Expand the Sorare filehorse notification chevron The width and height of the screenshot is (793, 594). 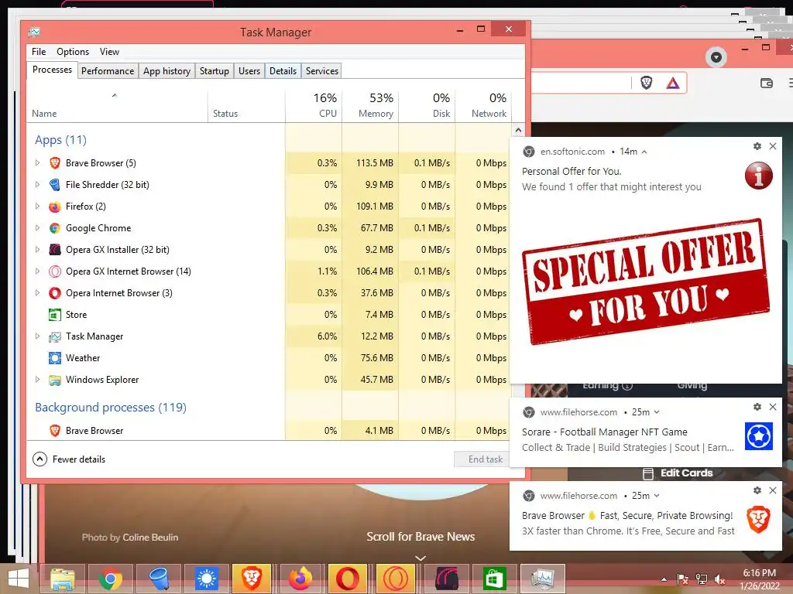click(x=657, y=412)
